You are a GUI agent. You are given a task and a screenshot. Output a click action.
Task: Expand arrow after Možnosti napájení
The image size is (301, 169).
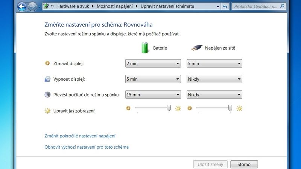[137, 6]
